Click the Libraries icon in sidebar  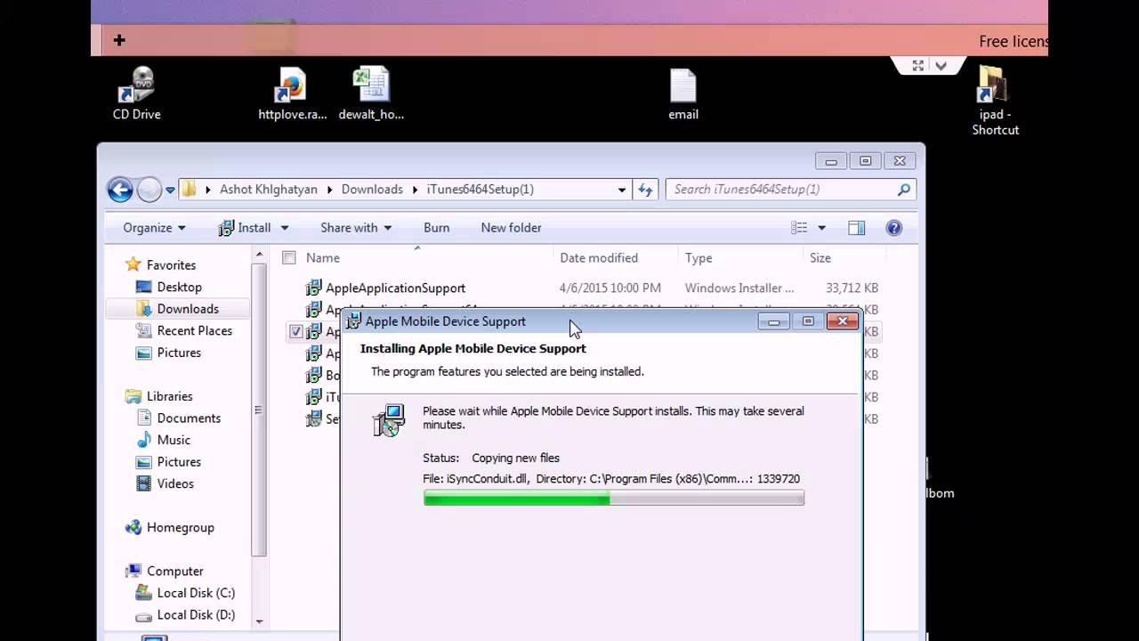click(x=133, y=396)
